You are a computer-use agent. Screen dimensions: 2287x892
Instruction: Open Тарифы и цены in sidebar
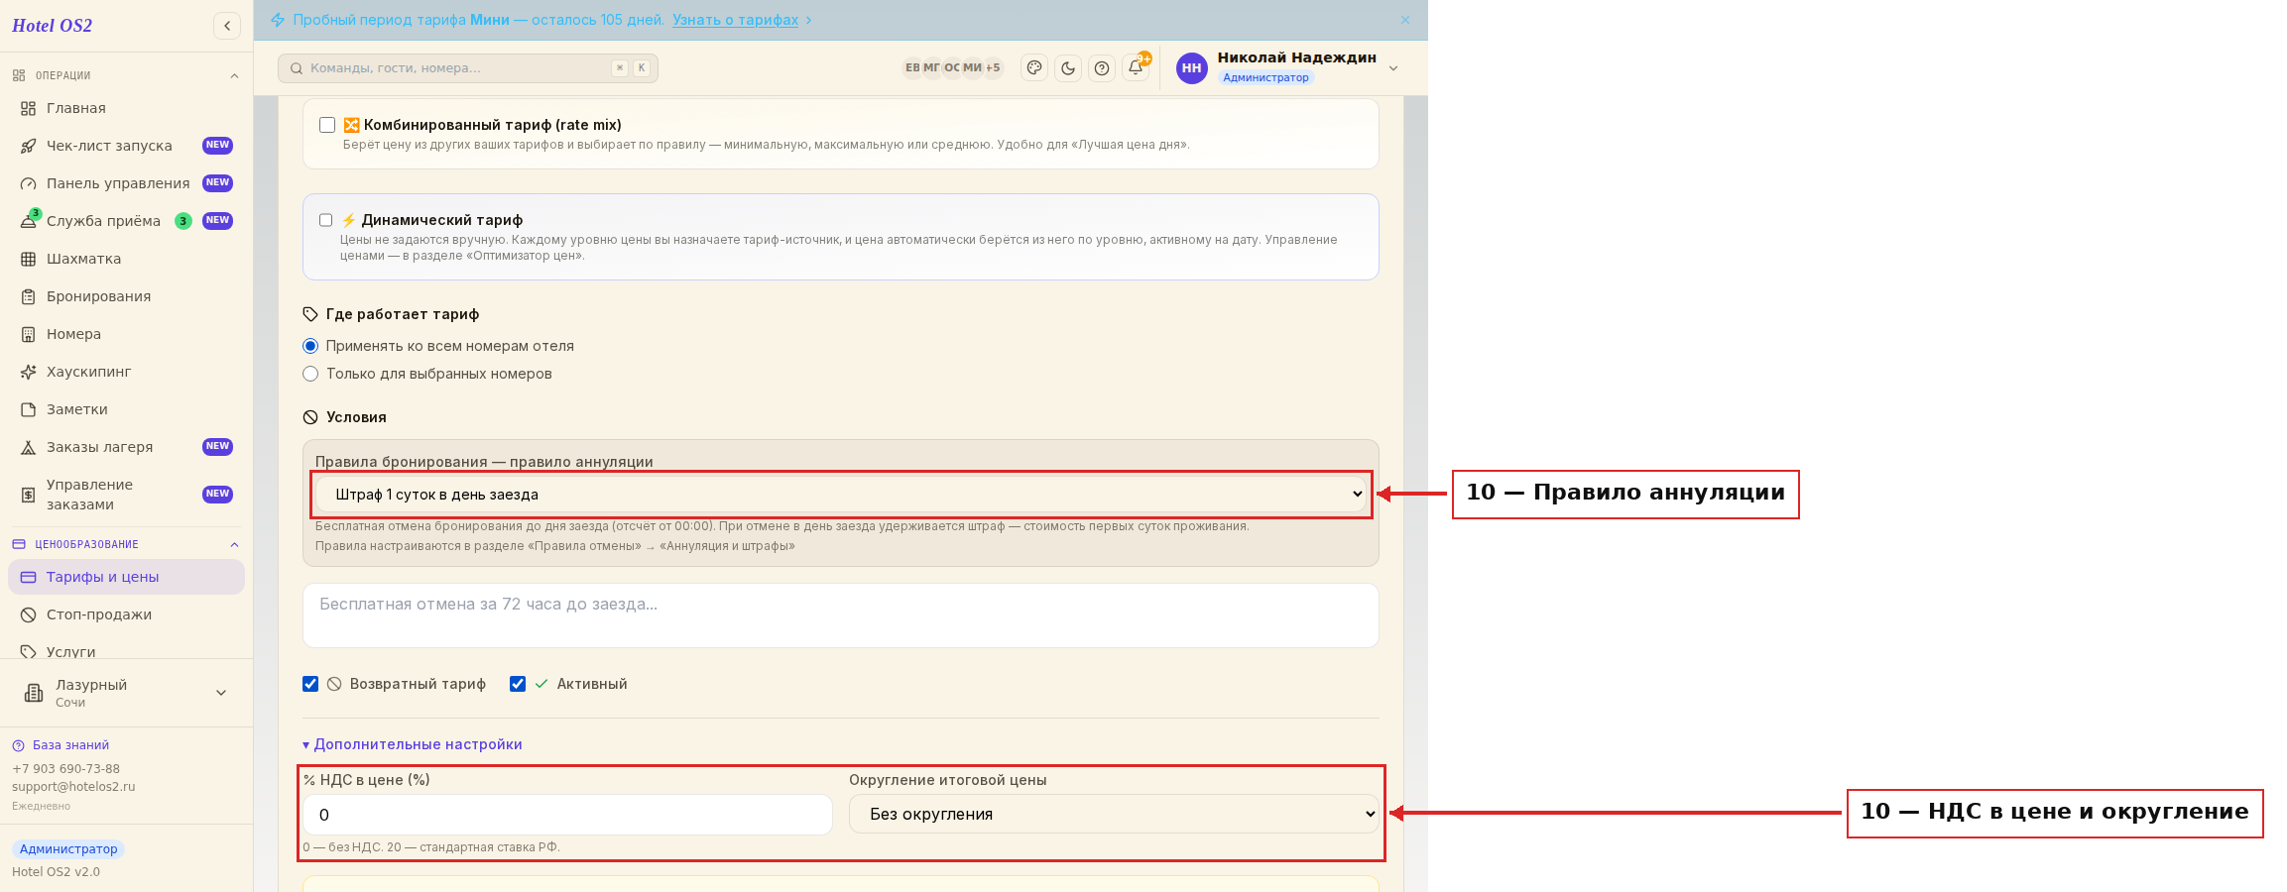pos(126,577)
